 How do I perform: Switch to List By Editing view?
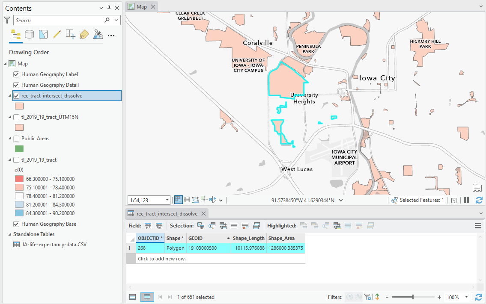click(x=57, y=34)
